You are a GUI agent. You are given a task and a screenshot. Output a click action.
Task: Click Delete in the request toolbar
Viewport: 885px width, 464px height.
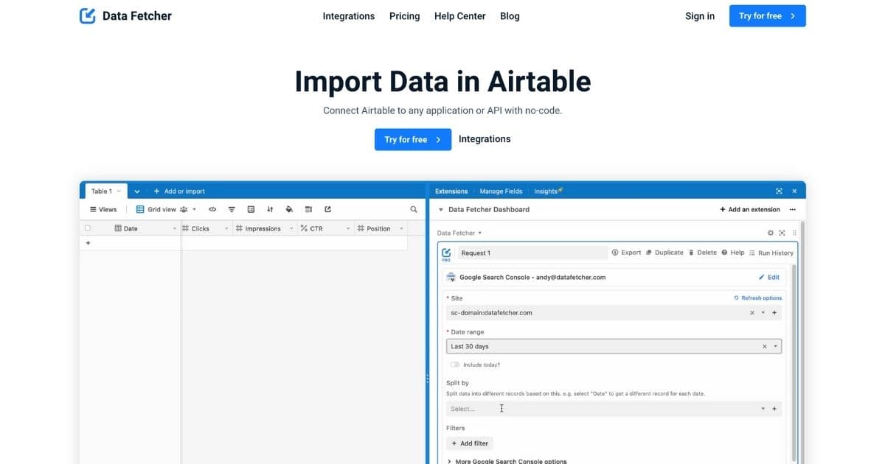(x=702, y=253)
